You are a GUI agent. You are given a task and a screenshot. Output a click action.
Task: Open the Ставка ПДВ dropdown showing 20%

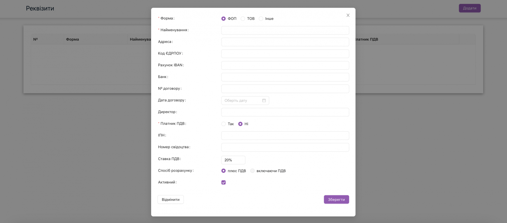coord(233,160)
